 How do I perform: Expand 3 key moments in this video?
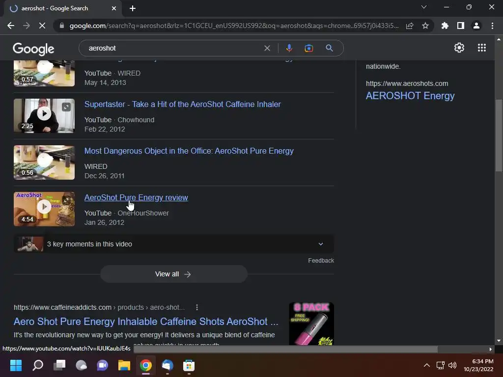174,244
